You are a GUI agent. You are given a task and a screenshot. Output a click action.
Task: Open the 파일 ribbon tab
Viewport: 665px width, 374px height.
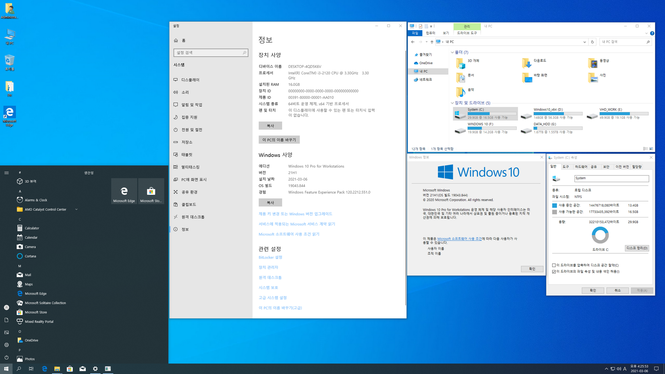click(415, 33)
